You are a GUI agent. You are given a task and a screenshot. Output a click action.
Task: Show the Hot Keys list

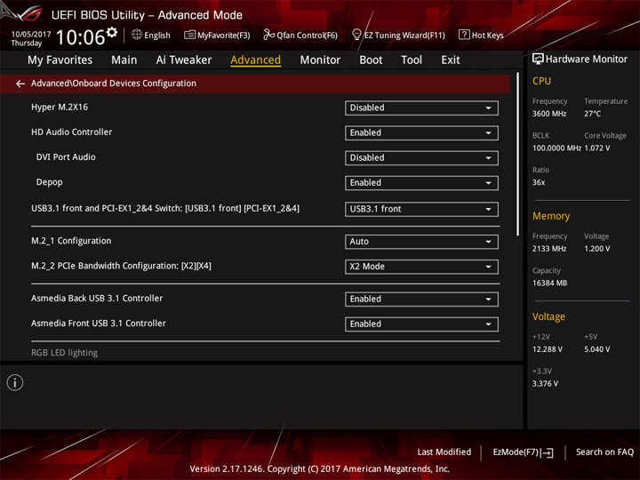(x=481, y=35)
